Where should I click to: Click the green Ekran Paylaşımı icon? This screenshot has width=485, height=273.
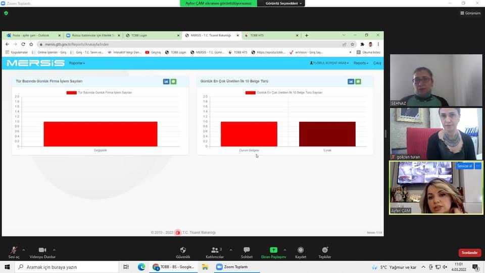(x=273, y=250)
